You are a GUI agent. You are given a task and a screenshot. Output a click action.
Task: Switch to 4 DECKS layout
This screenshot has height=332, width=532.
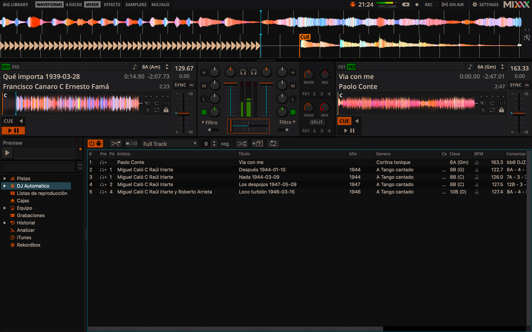(74, 4)
